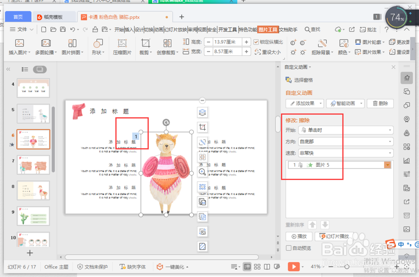This screenshot has height=277, width=419.
Task: Open the 速度 speed dropdown
Action: point(346,153)
